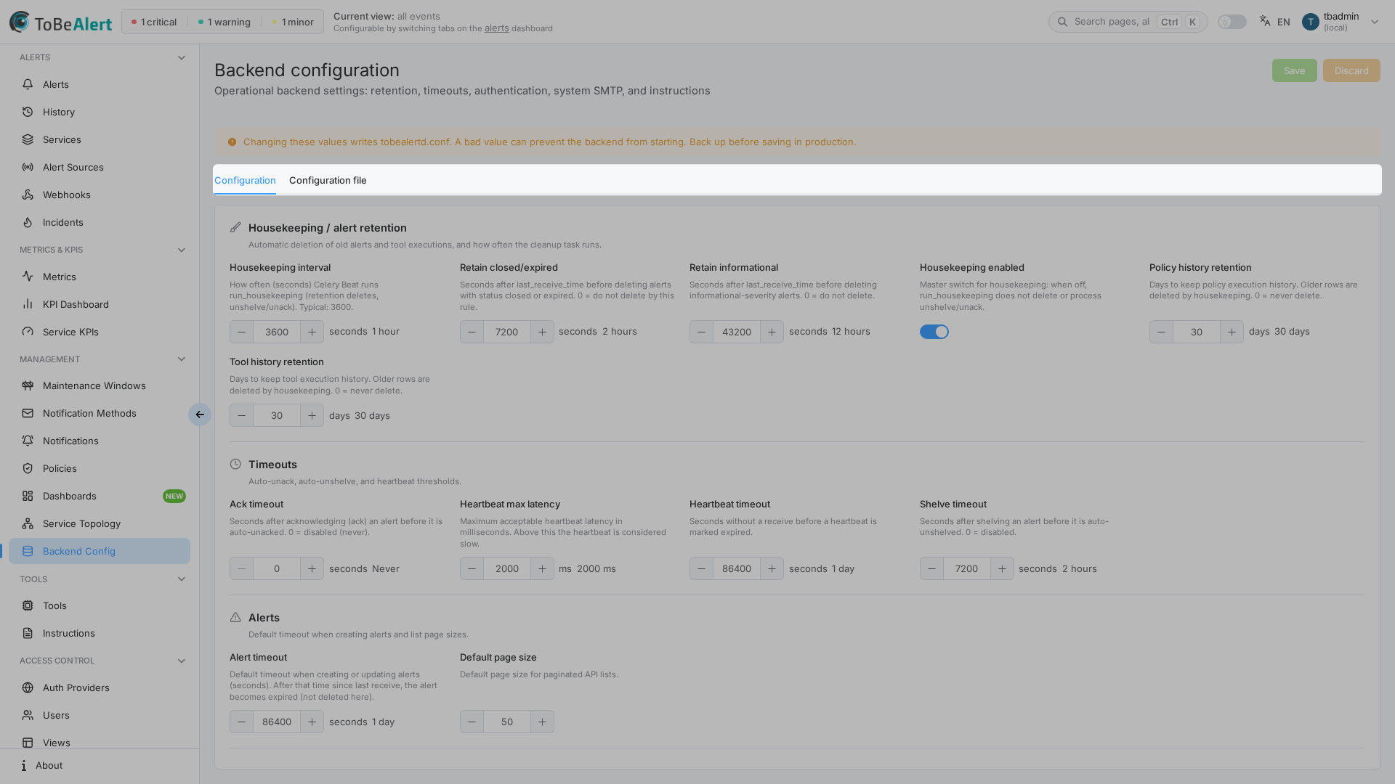This screenshot has width=1395, height=784.
Task: Open Webhooks icon in sidebar
Action: [x=28, y=195]
